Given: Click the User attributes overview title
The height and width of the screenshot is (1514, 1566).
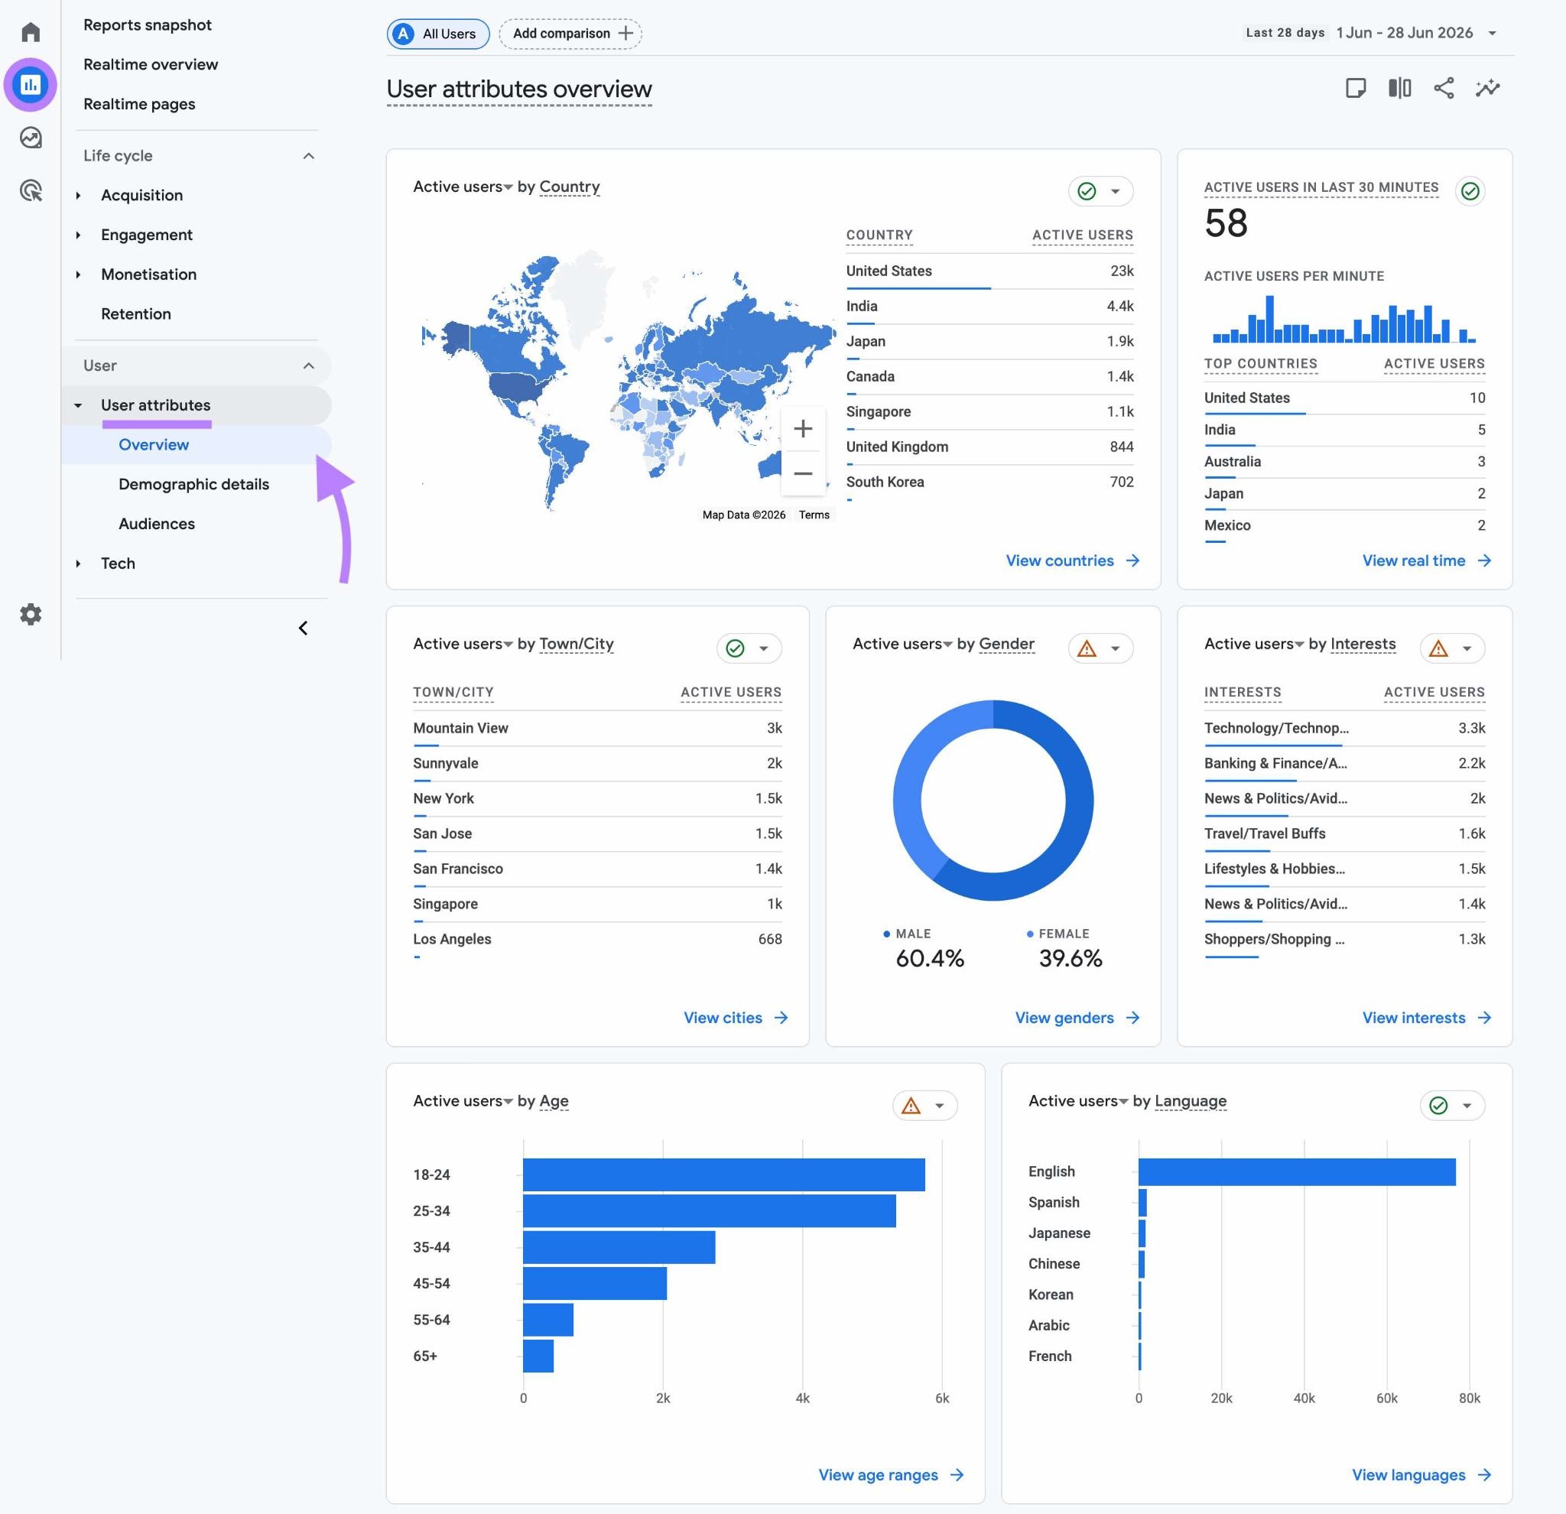Looking at the screenshot, I should click(x=519, y=89).
